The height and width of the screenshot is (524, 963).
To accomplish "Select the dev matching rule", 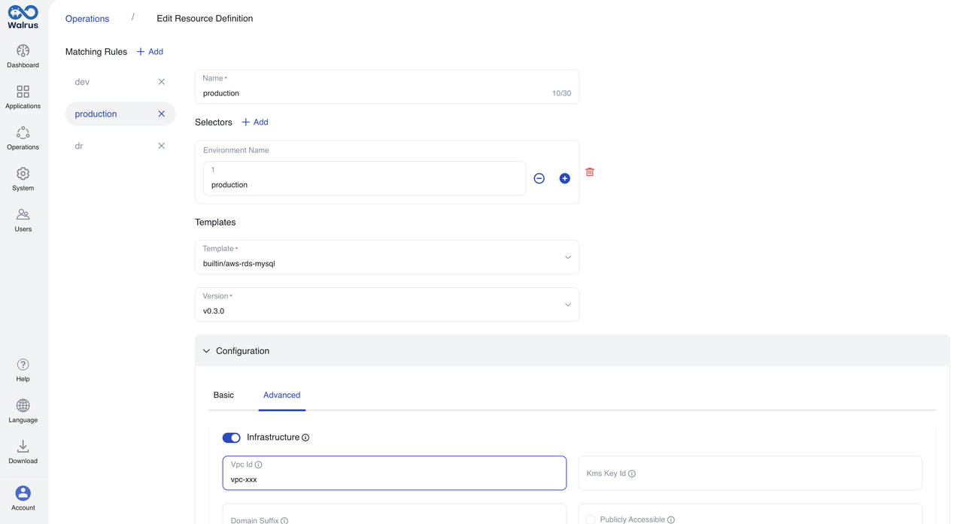I will point(83,82).
